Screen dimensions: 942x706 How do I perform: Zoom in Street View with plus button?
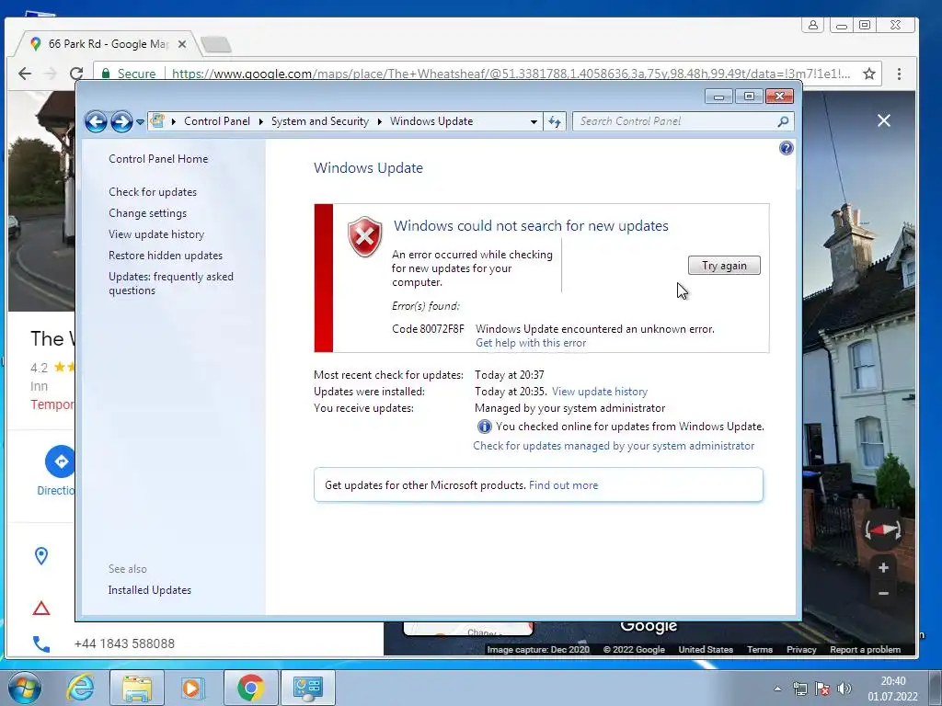883,567
